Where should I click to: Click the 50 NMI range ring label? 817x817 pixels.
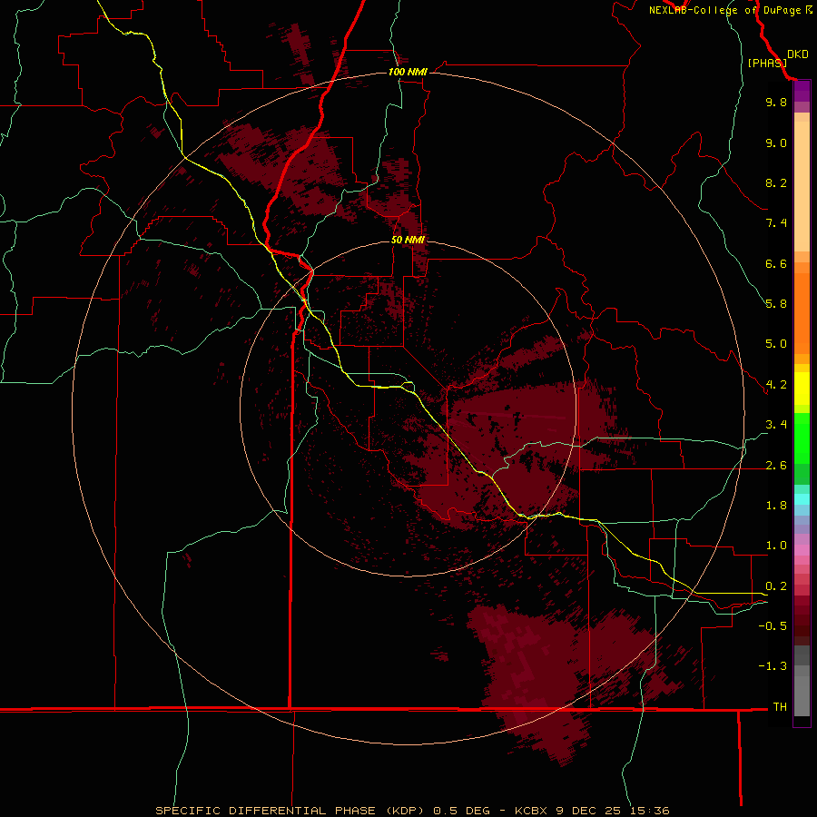(x=408, y=240)
